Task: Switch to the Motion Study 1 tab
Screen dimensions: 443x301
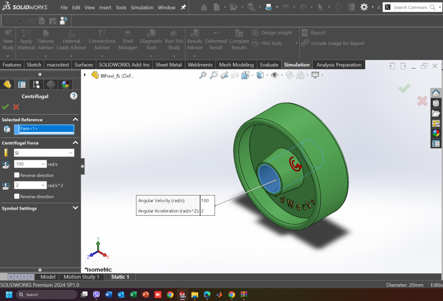Action: (x=81, y=277)
